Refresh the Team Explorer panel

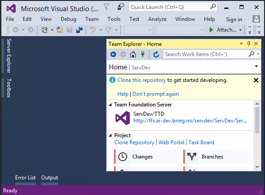coord(156,54)
